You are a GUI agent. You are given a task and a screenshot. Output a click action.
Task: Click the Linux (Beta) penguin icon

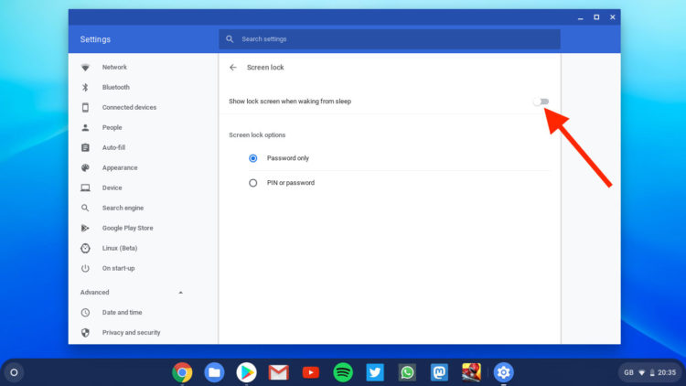(85, 248)
